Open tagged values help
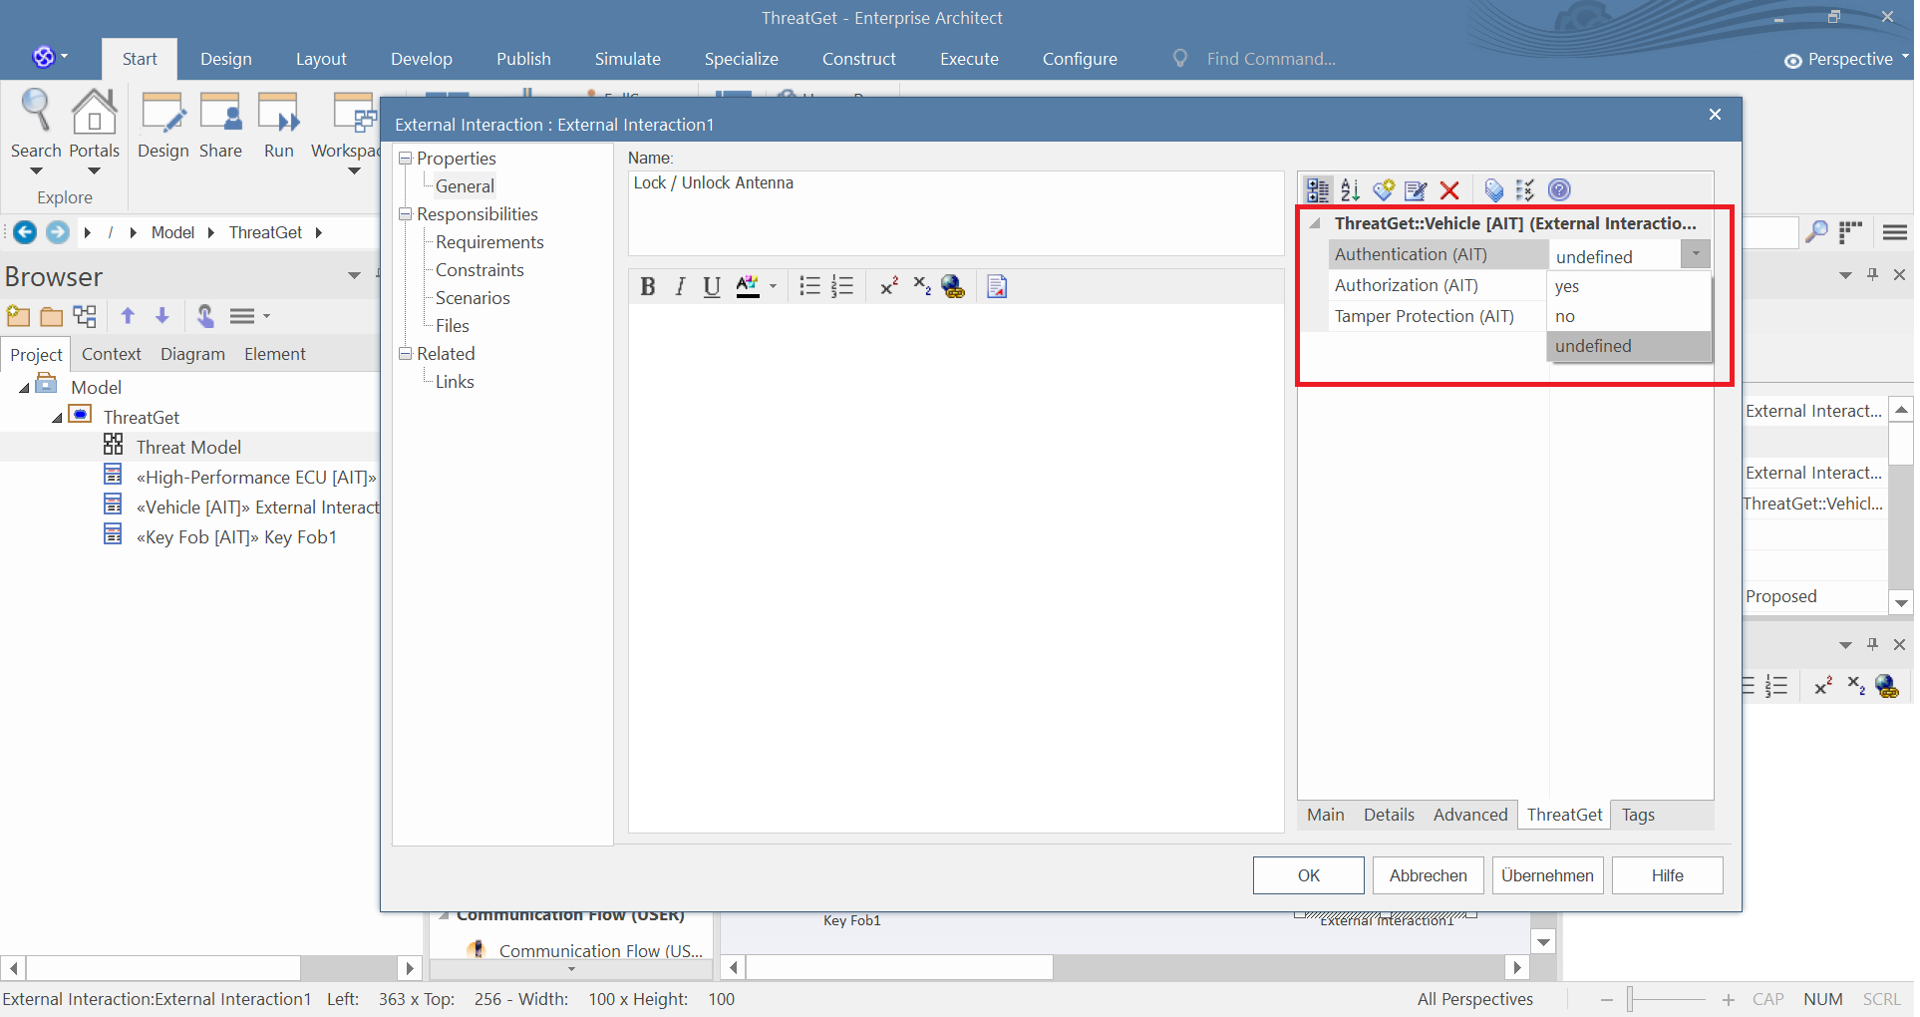Screen dimensions: 1920x1017 click(x=1559, y=189)
